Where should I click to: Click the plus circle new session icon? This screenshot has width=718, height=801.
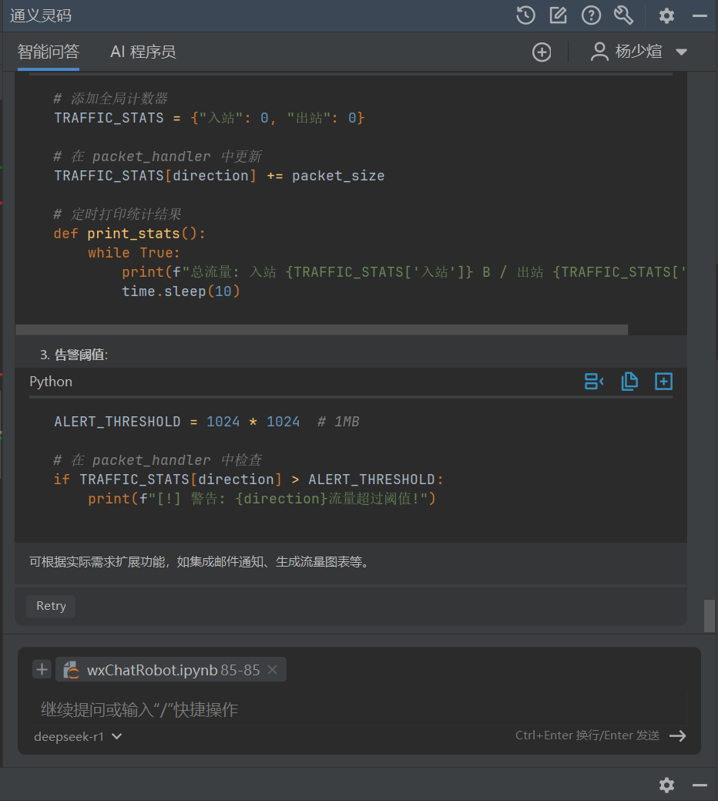542,52
